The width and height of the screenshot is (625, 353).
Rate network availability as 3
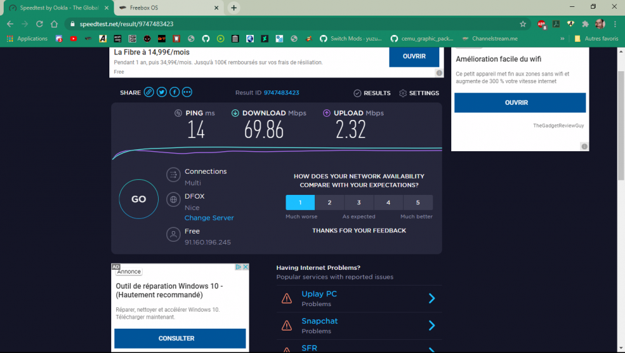359,202
